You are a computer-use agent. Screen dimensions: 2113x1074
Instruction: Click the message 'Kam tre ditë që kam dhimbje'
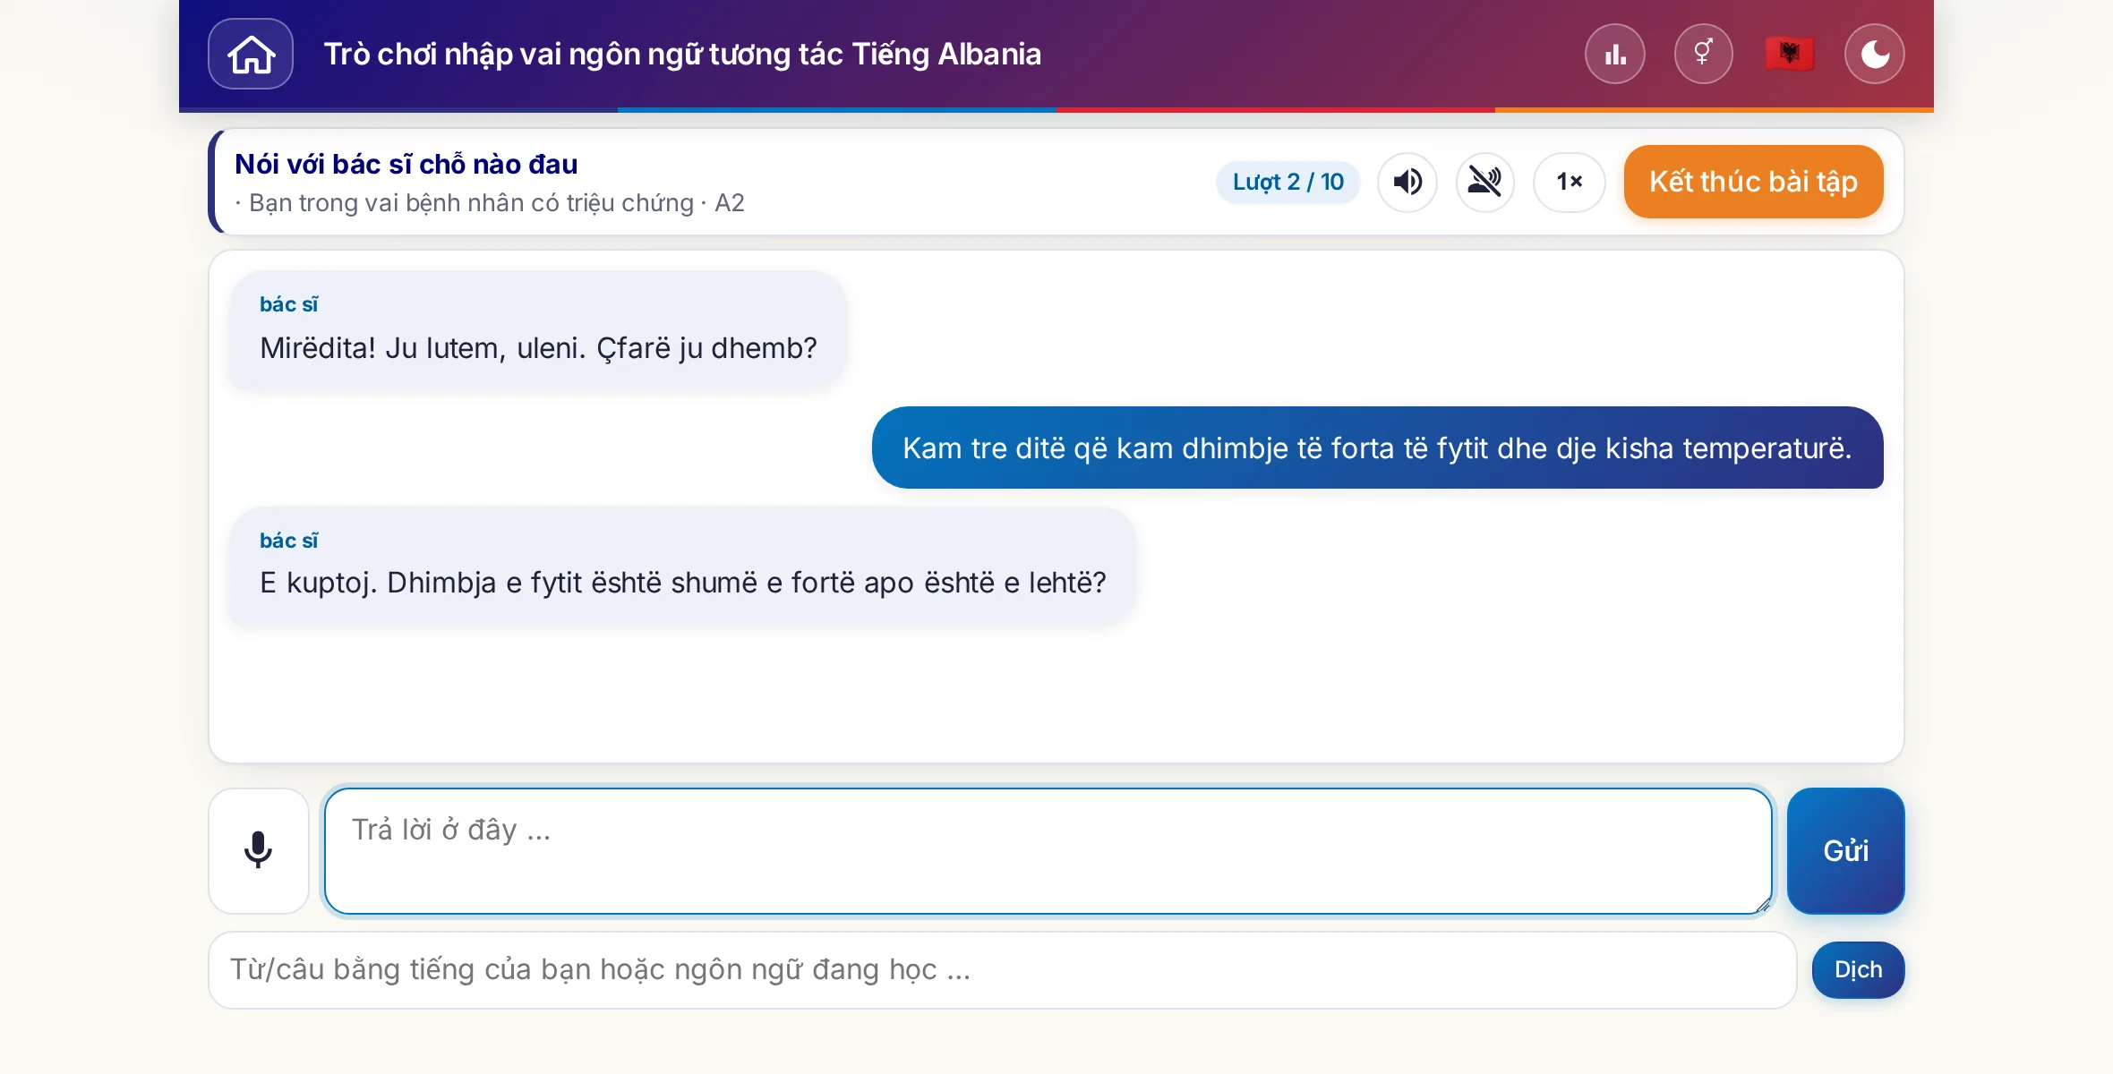[x=1377, y=447]
